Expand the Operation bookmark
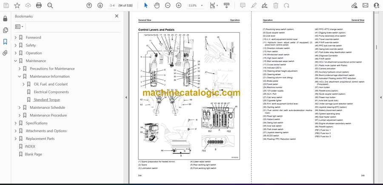 pyautogui.click(x=16, y=53)
